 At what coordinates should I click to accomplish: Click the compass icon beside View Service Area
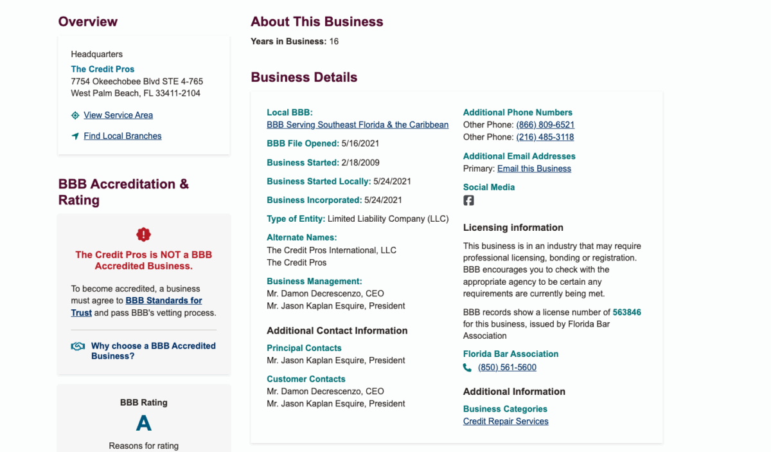(74, 115)
